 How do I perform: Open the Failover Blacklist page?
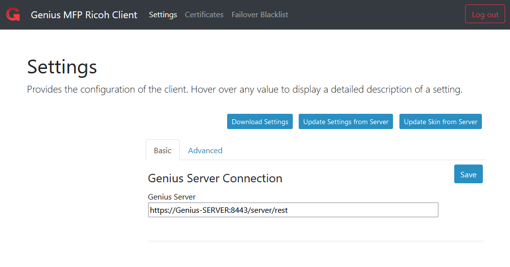tap(260, 15)
